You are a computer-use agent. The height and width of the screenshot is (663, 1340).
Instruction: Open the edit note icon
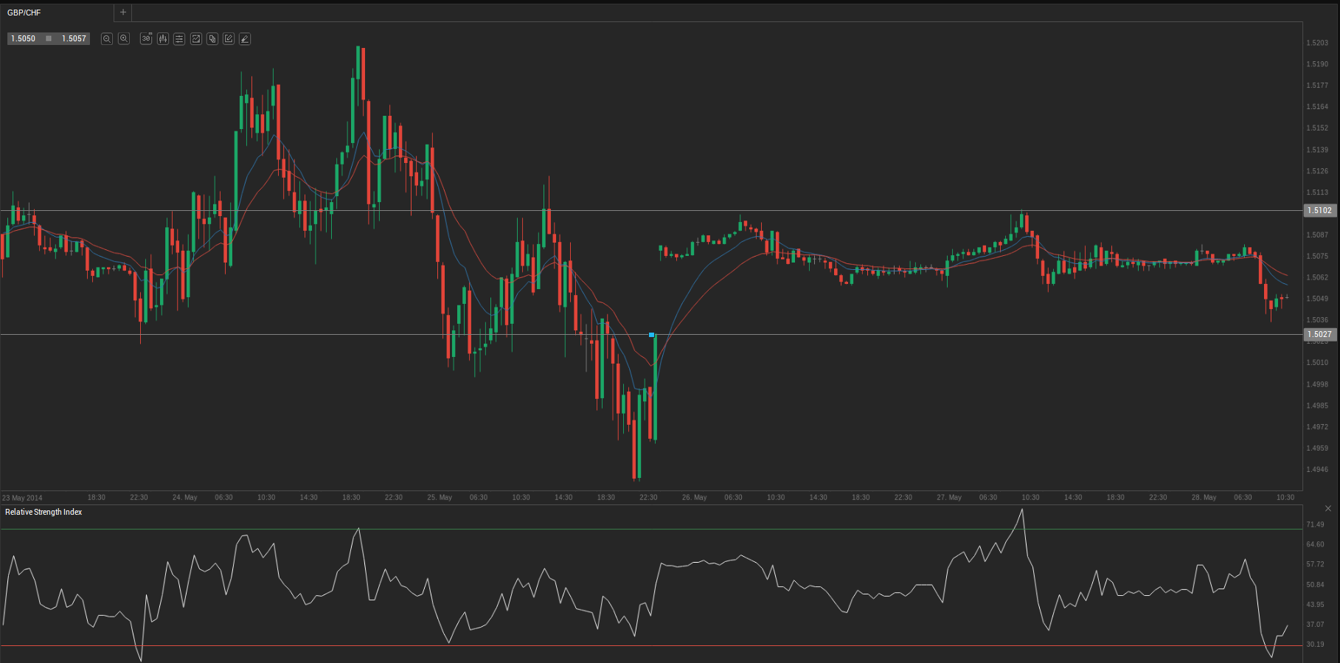click(229, 38)
